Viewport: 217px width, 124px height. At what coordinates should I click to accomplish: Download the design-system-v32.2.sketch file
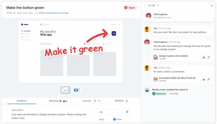[x=204, y=57]
